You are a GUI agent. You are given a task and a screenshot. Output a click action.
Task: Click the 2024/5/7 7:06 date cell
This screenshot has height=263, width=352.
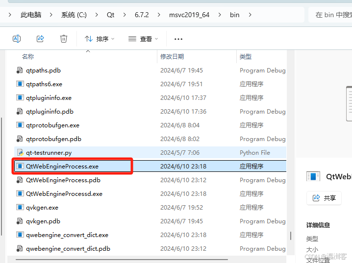pyautogui.click(x=180, y=152)
